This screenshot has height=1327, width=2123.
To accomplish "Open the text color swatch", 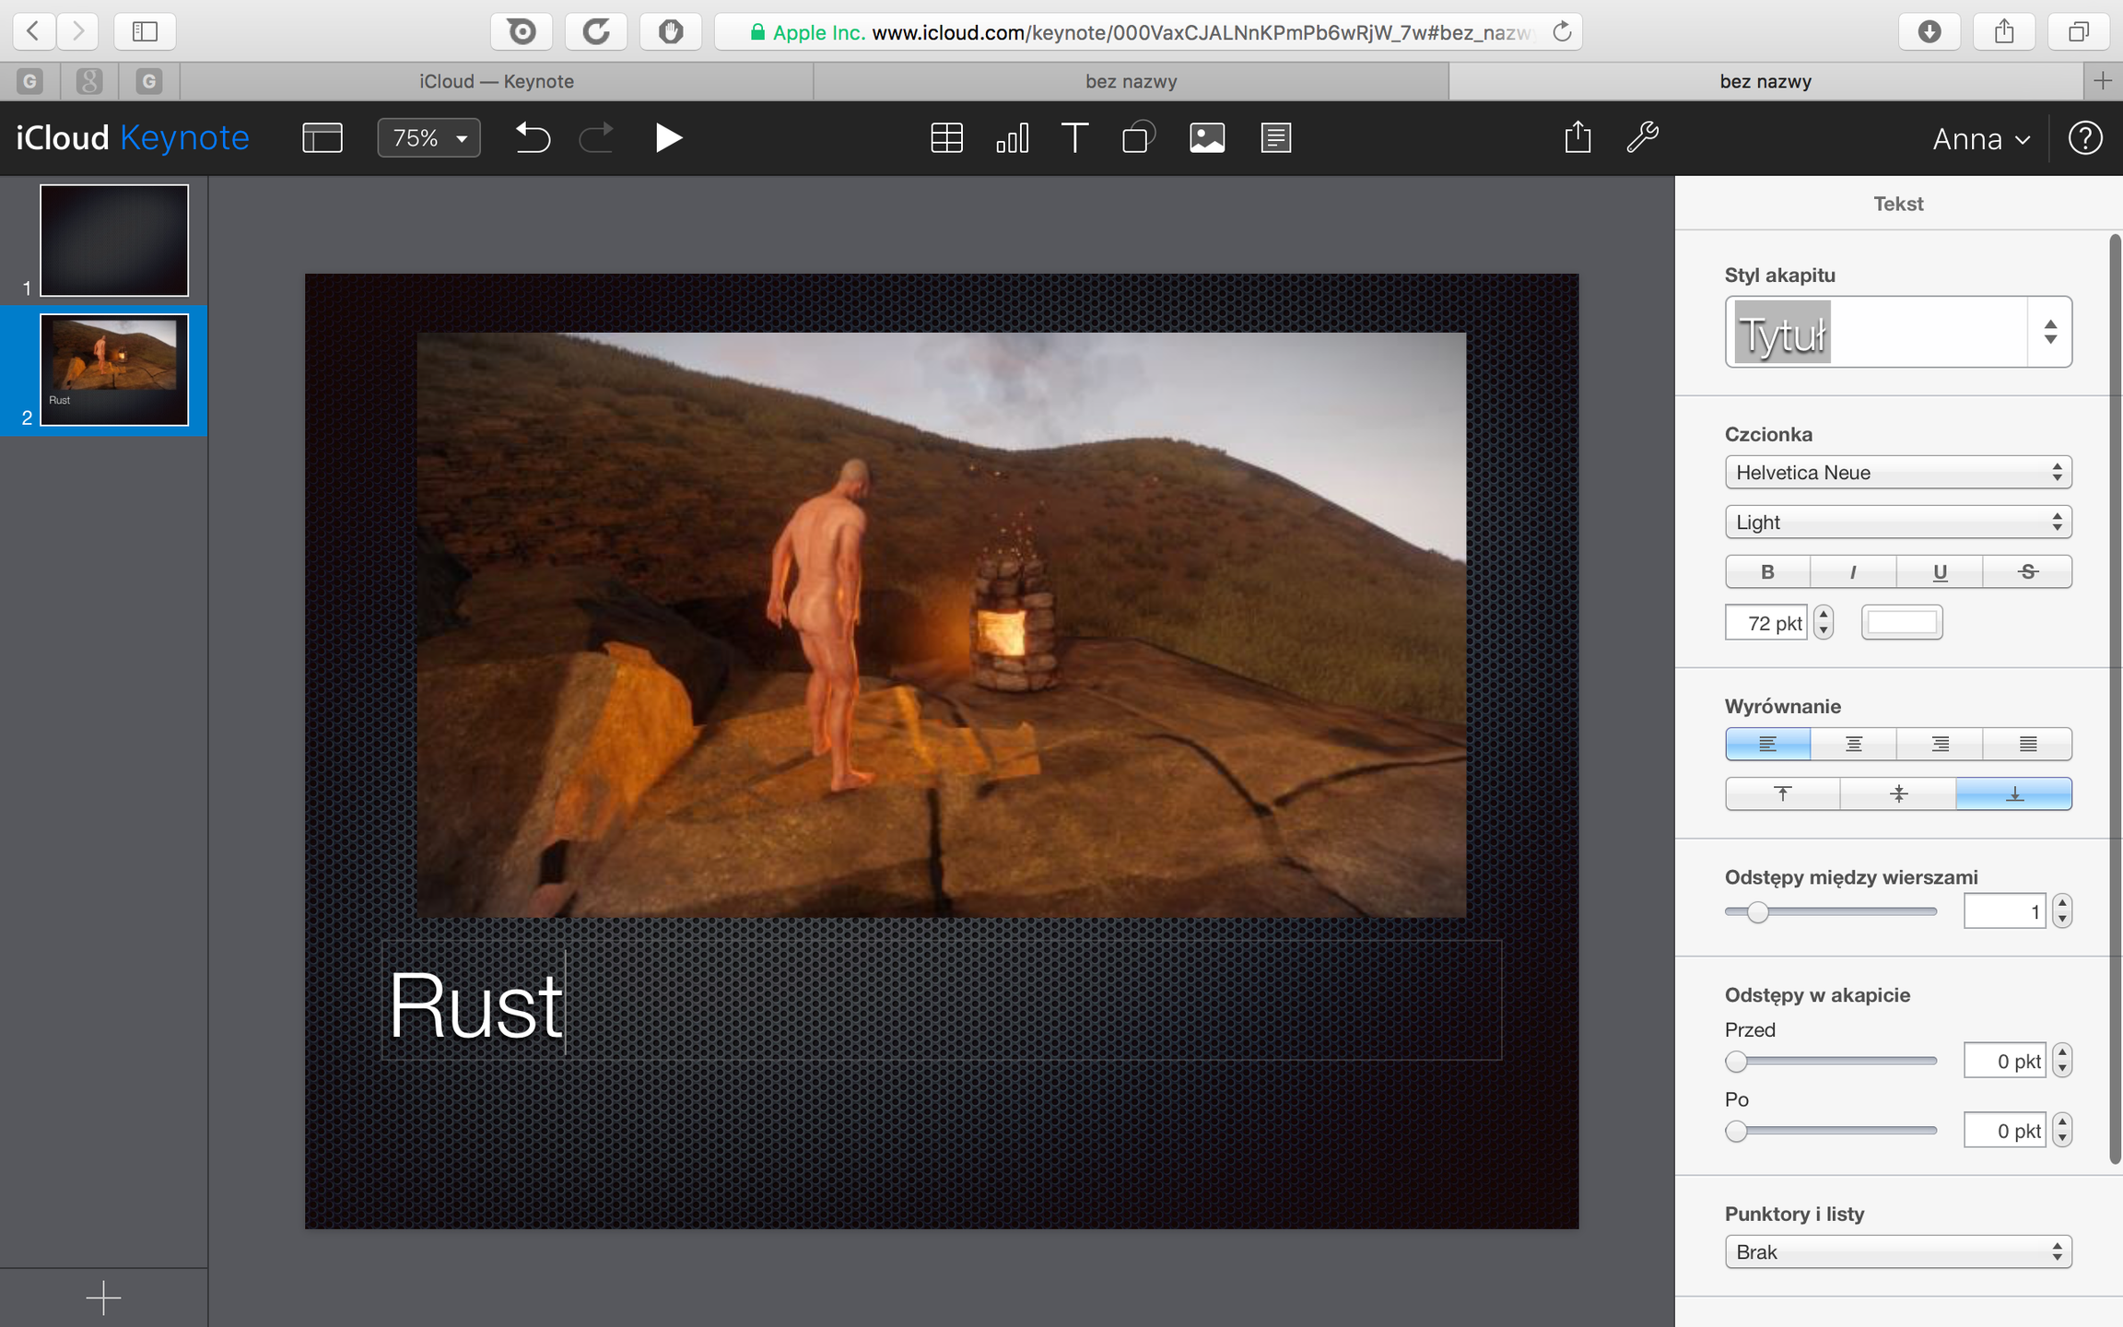I will (1902, 623).
